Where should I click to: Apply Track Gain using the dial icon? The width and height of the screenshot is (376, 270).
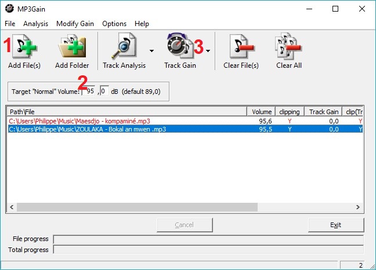coord(180,46)
